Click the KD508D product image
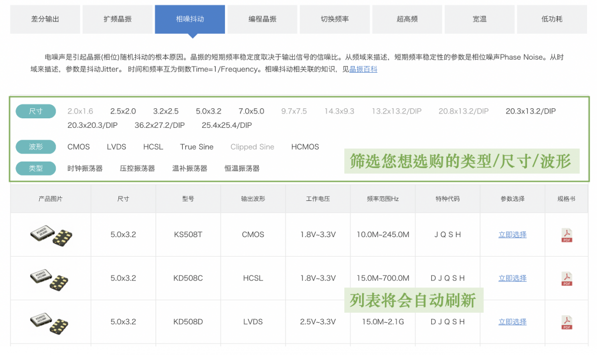Viewport: 597px width, 355px height. [x=51, y=322]
